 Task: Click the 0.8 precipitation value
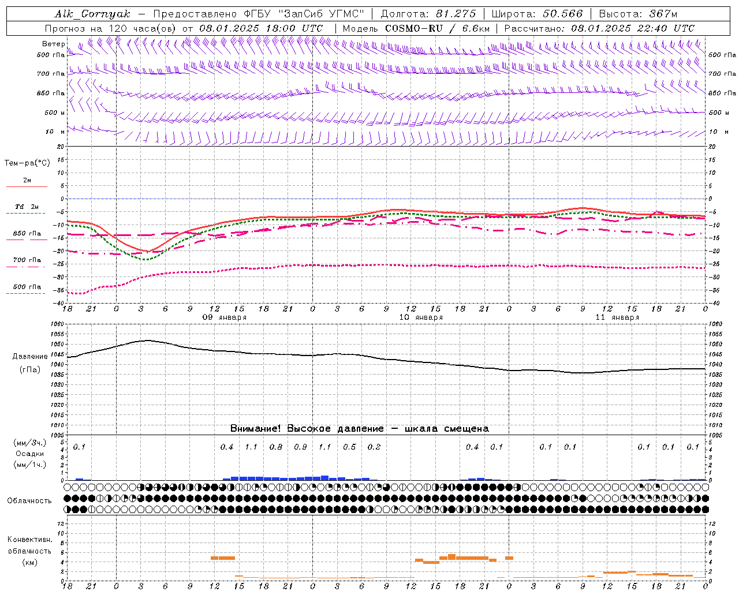click(x=276, y=447)
